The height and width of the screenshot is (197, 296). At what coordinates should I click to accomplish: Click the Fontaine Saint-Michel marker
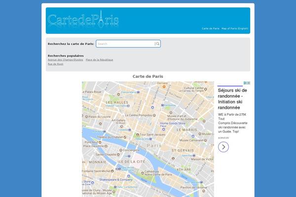pyautogui.click(x=112, y=171)
